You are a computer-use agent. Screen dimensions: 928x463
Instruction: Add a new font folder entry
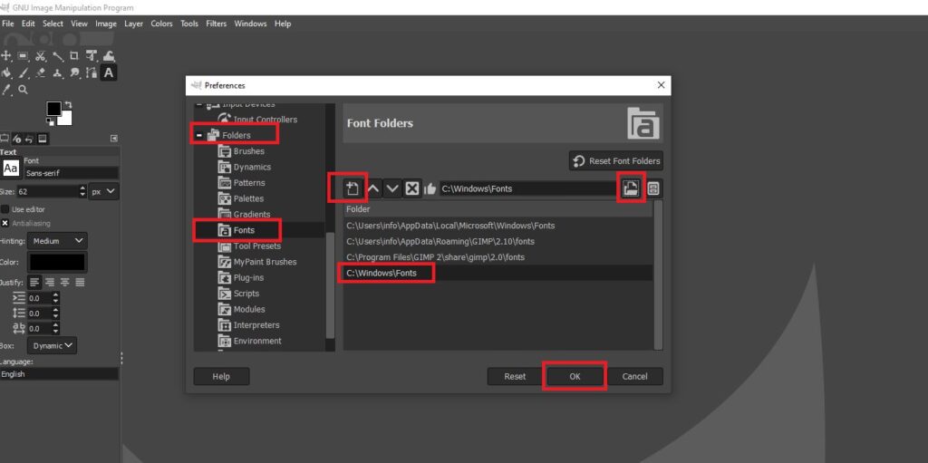coord(353,188)
